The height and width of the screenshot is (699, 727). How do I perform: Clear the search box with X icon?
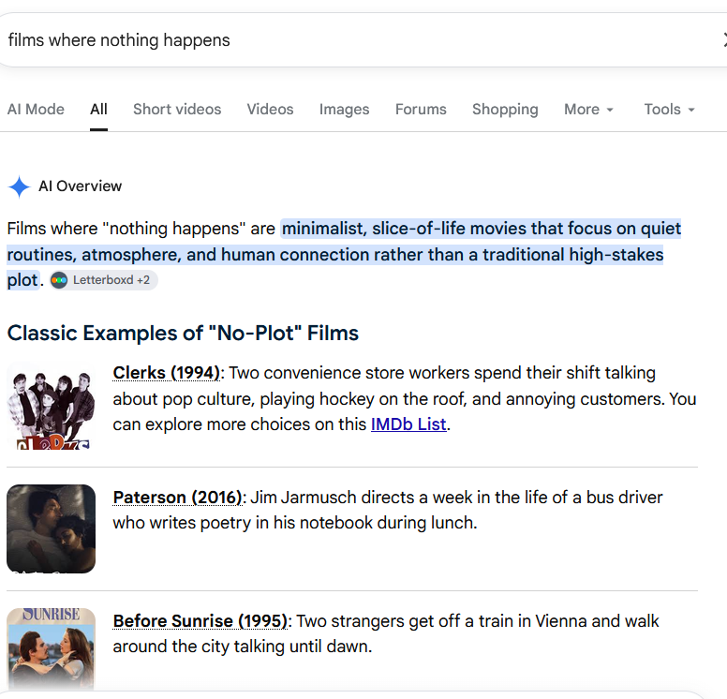[724, 40]
